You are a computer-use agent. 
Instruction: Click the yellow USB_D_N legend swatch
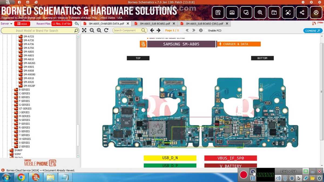(170, 158)
